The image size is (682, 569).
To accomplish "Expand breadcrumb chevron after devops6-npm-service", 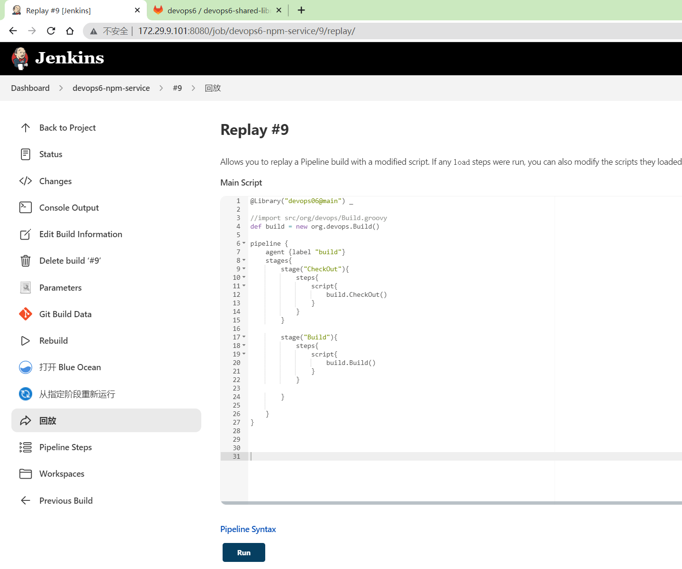I will (x=161, y=88).
